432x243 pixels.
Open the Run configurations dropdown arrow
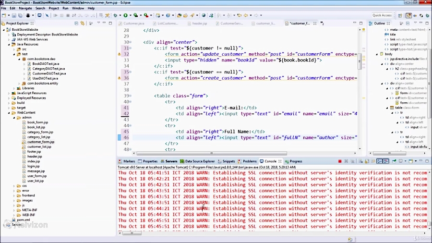tap(130, 15)
